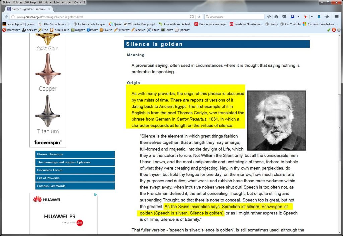Click the bookmark star icon
343x236 pixels.
click(x=269, y=17)
